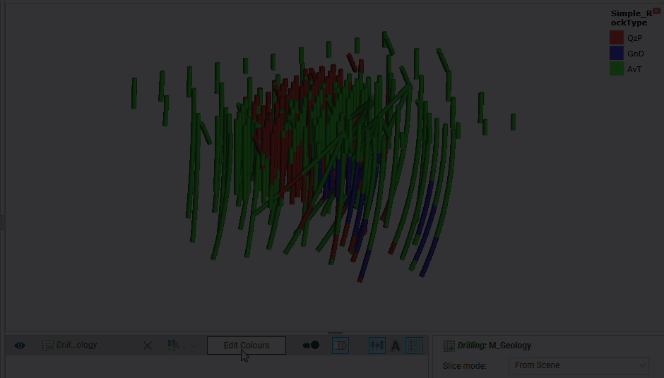The width and height of the screenshot is (664, 378).
Task: Select the Drill...ology name in the shape list
Action: tap(76, 346)
